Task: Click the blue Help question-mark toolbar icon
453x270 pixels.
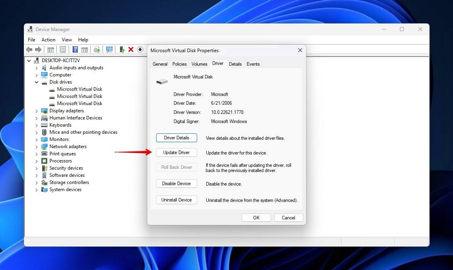Action: [x=75, y=49]
